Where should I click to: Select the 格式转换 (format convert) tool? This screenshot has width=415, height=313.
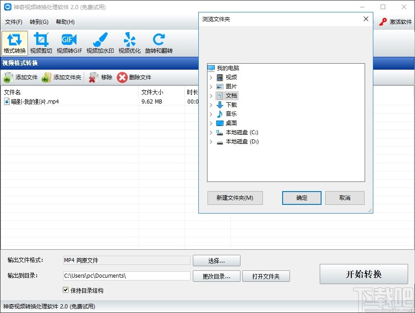tap(14, 43)
